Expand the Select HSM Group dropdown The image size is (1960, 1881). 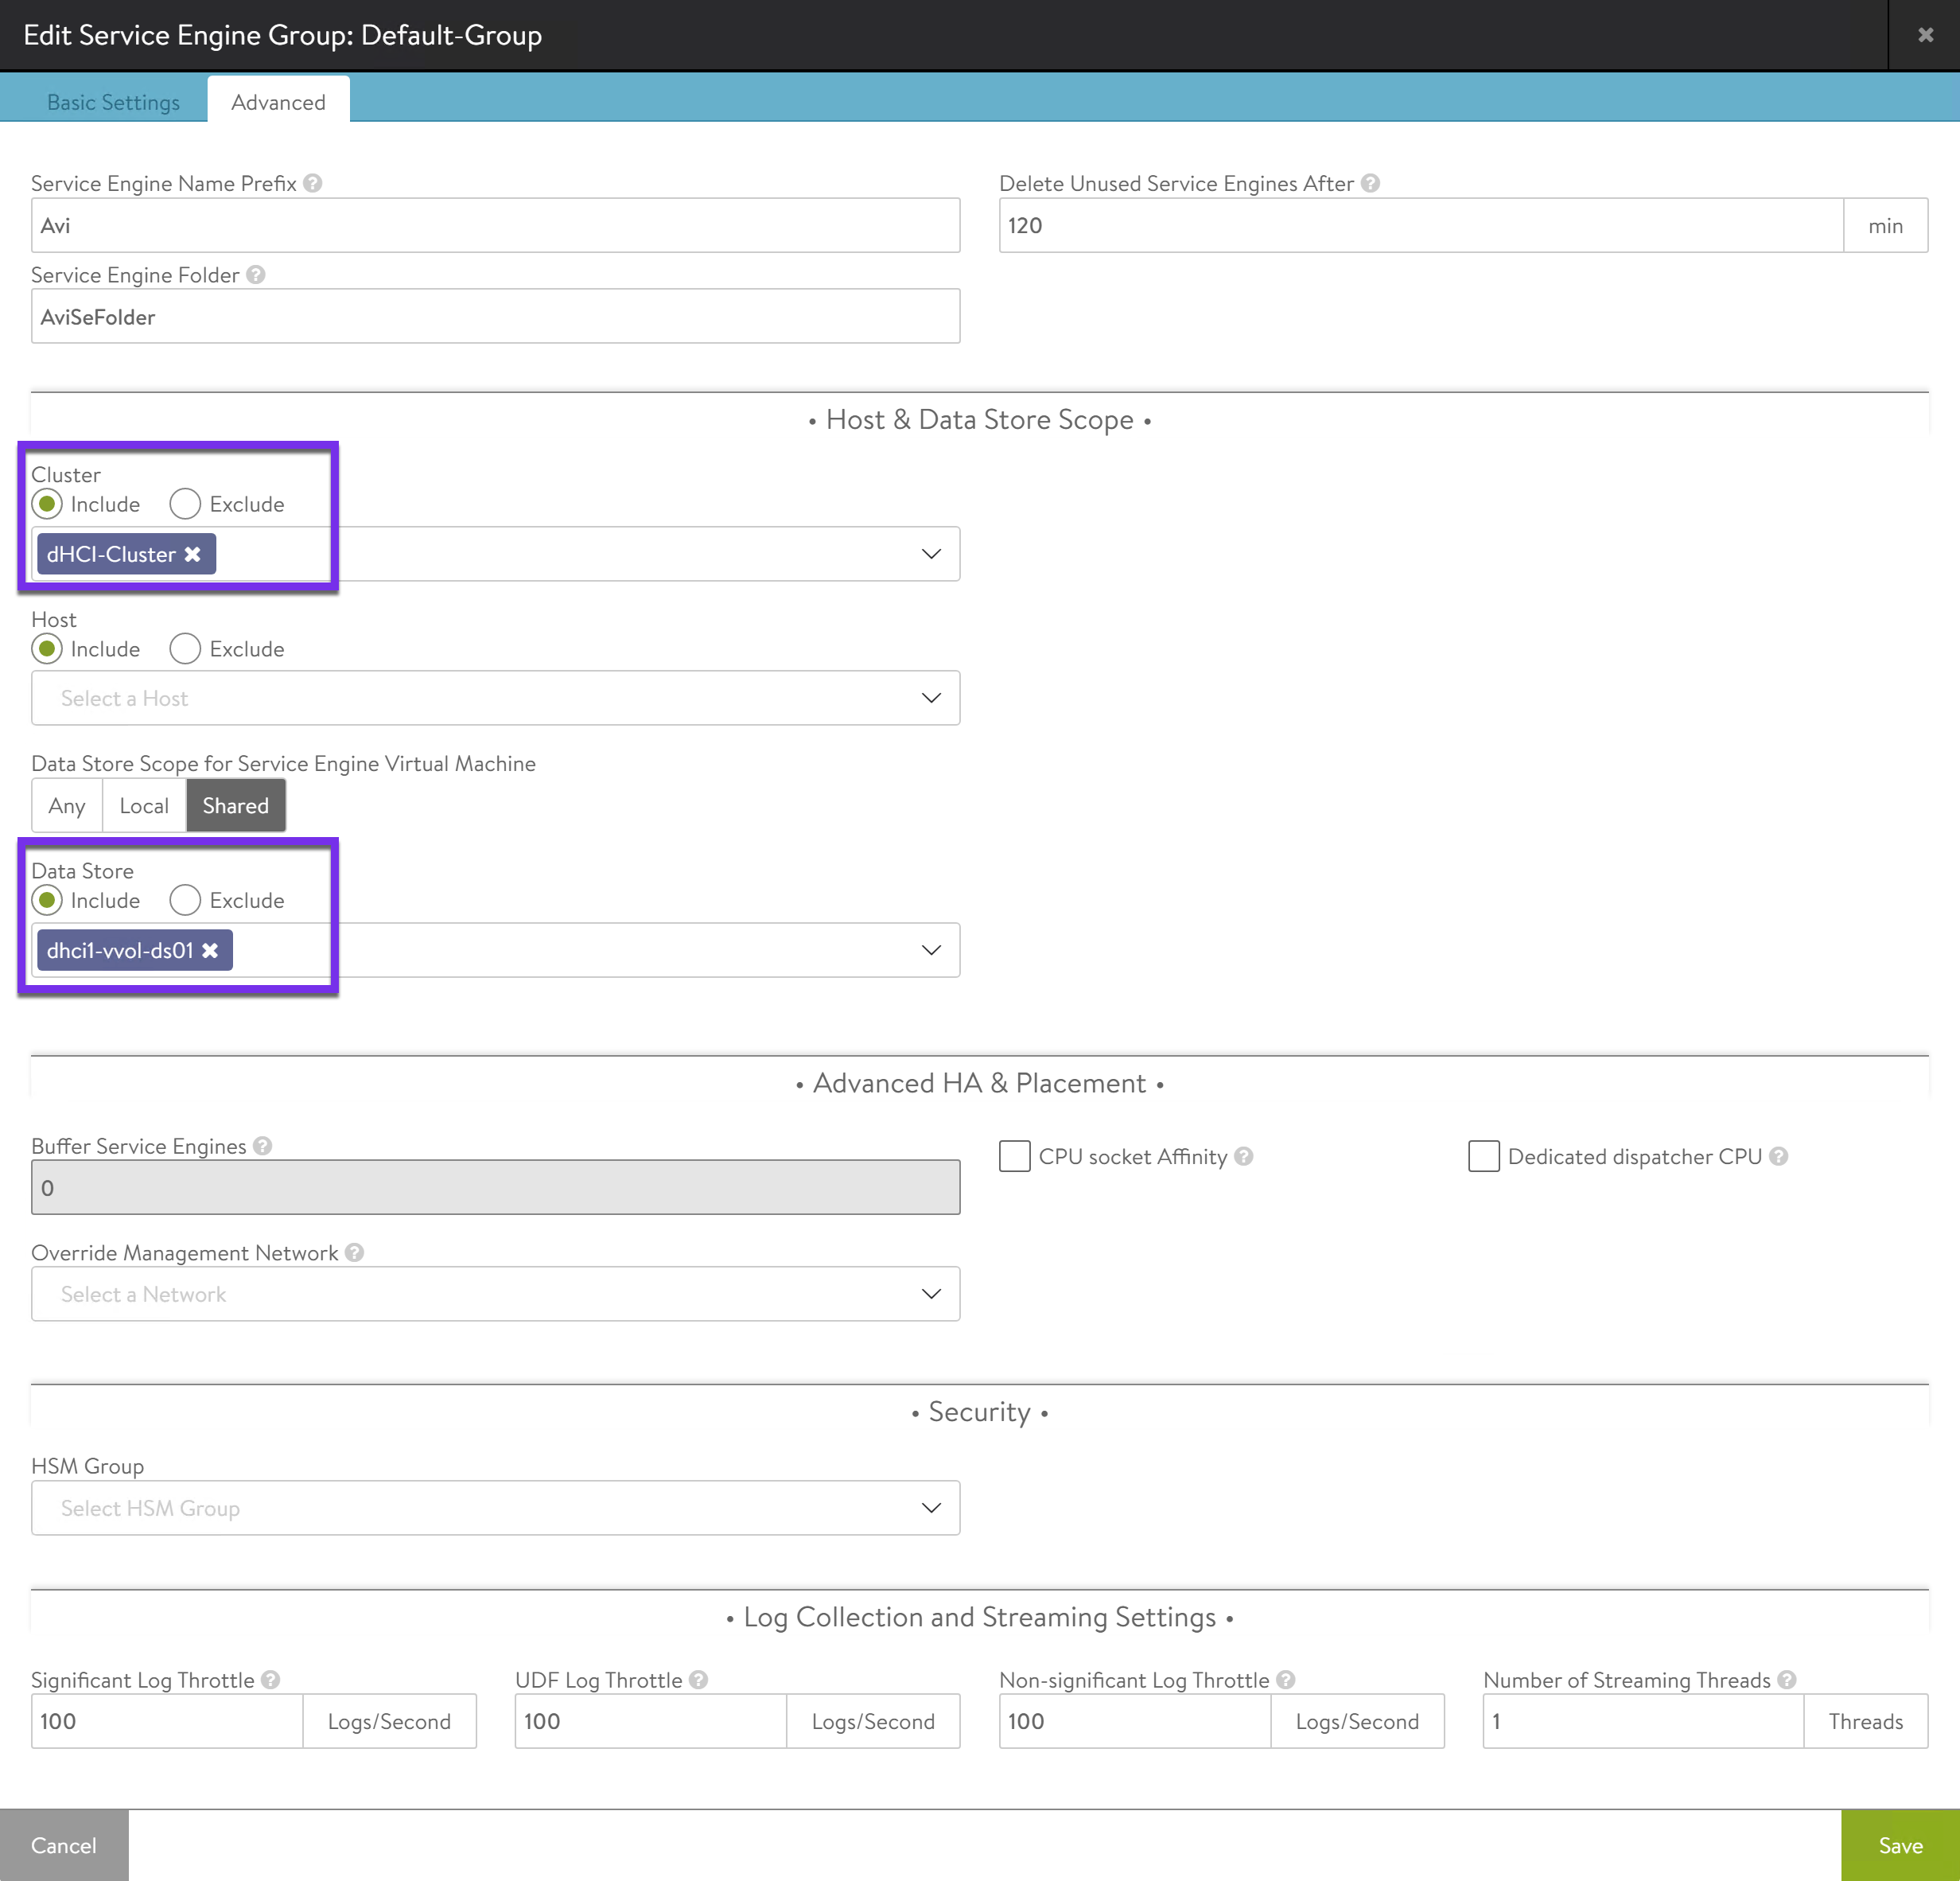coord(495,1508)
